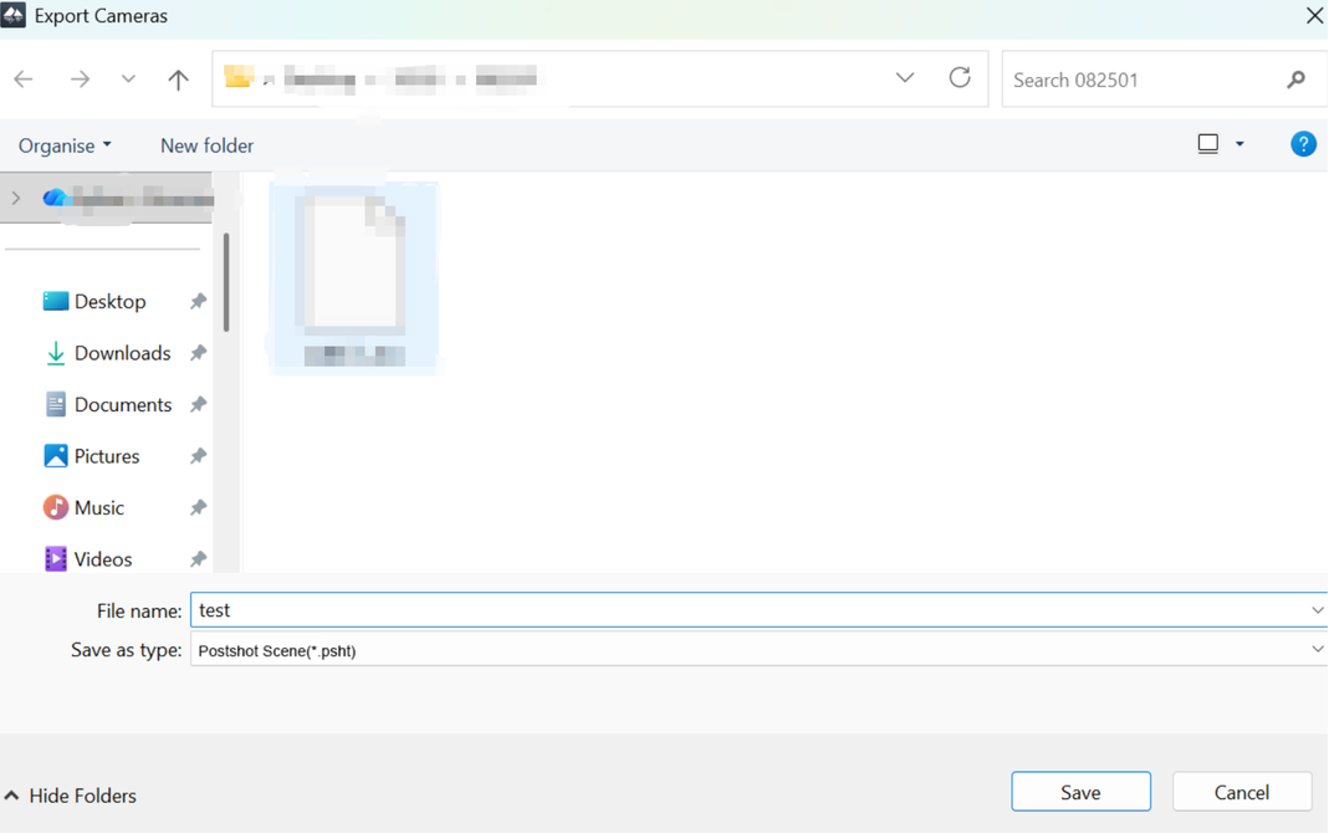
Task: Open the view options dropdown arrow
Action: tap(1239, 144)
